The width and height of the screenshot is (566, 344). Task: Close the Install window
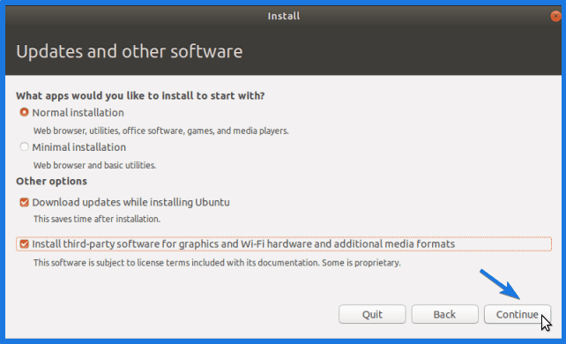(x=555, y=16)
